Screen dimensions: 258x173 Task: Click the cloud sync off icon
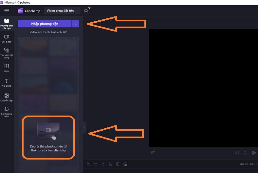pos(86,11)
